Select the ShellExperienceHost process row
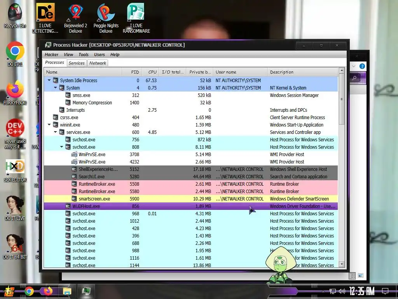Screen dimensions: 398x299 (191, 169)
